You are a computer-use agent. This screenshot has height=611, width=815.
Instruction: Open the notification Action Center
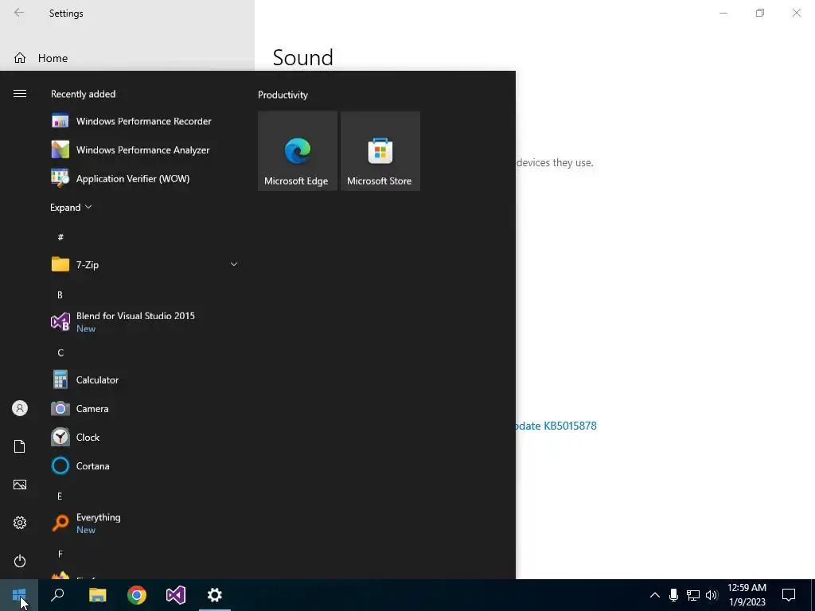point(789,595)
